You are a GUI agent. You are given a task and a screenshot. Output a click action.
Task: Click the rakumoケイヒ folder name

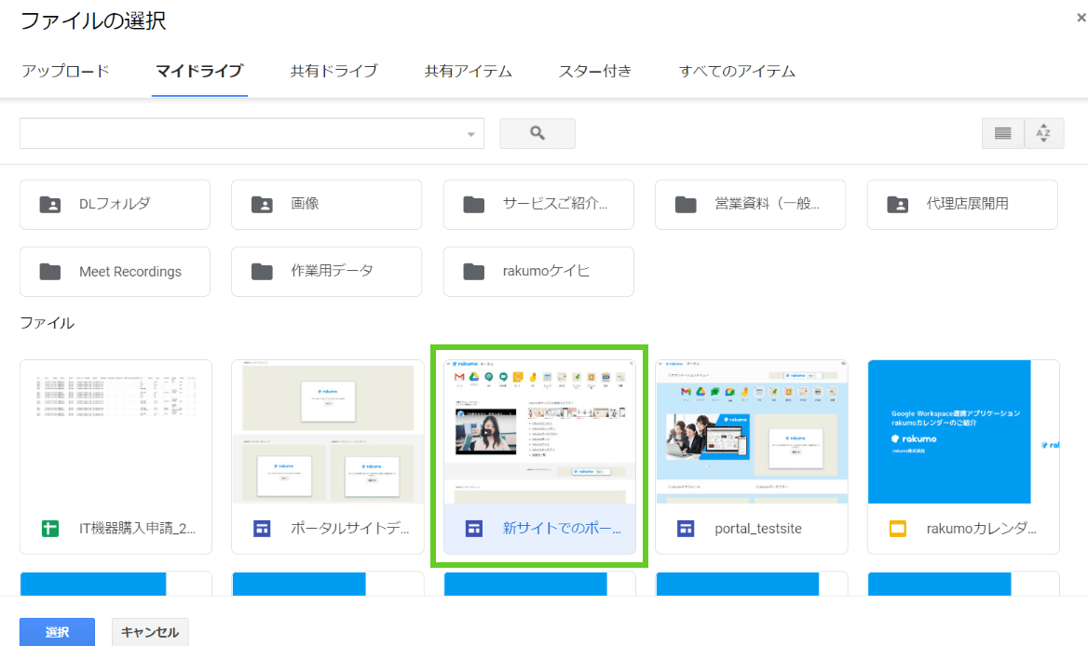[546, 271]
